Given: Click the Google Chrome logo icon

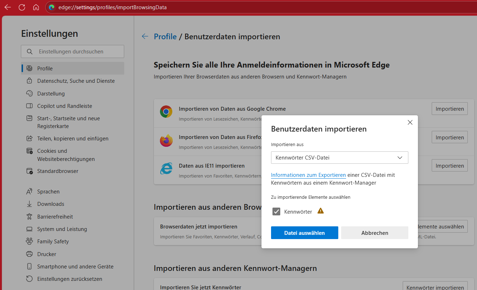Looking at the screenshot, I should 166,112.
